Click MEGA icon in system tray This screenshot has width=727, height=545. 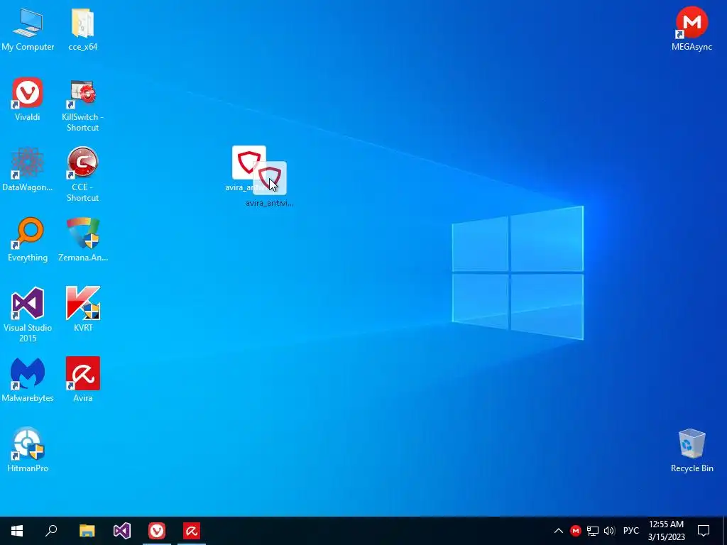coord(575,531)
